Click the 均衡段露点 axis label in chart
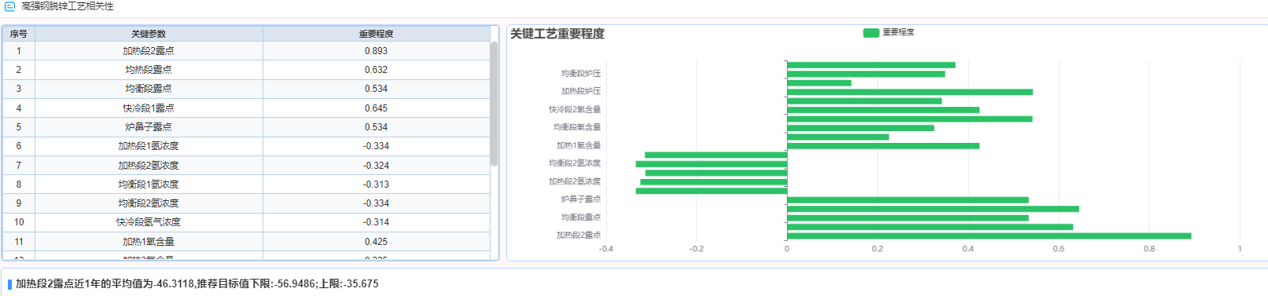The image size is (1268, 296). pos(581,217)
